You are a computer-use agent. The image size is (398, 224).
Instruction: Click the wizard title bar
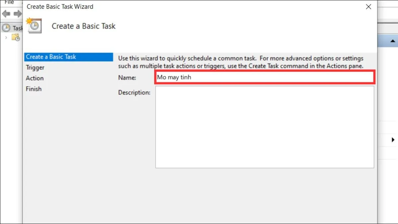(199, 7)
